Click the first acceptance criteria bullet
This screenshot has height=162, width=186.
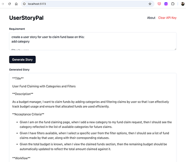tap(96, 124)
